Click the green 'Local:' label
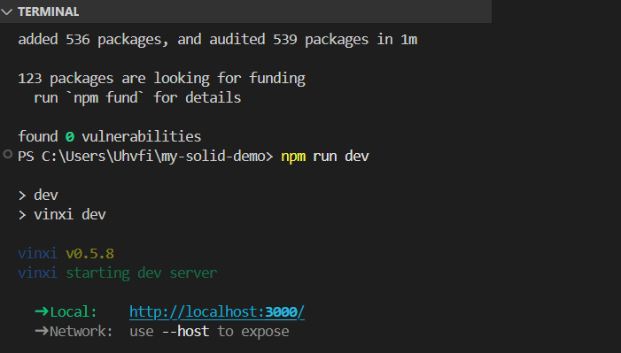Image resolution: width=621 pixels, height=353 pixels. point(74,311)
